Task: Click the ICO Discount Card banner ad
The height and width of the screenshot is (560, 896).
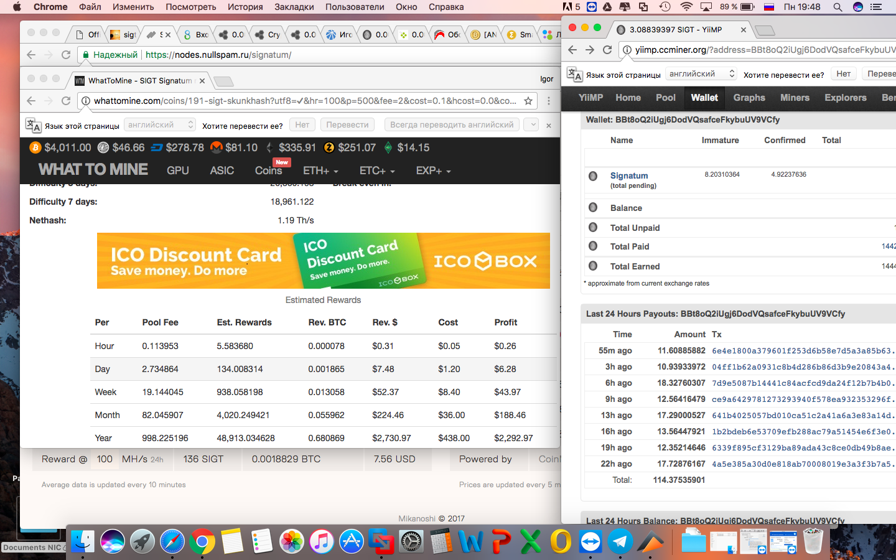Action: tap(324, 261)
